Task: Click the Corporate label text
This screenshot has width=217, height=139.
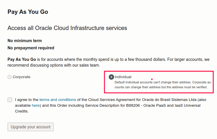Action: pos(21,77)
